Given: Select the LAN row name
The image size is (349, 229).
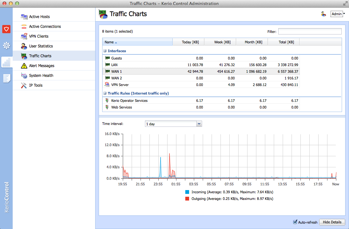Looking at the screenshot, I should coord(115,65).
